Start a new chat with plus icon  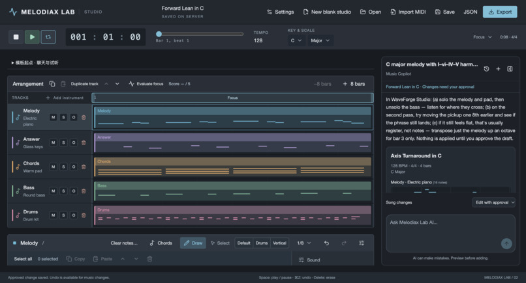point(498,69)
